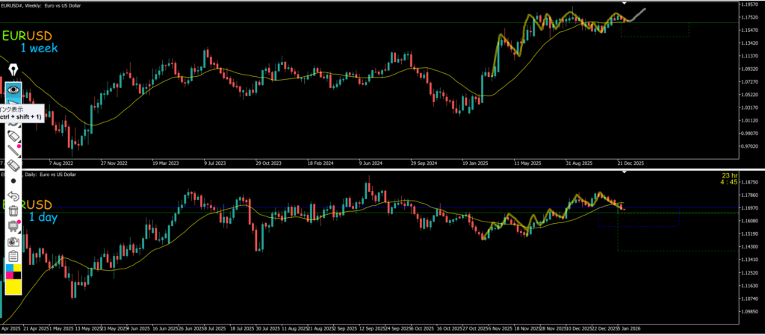Click the black dot pen-size icon
The width and height of the screenshot is (765, 335).
(13, 181)
